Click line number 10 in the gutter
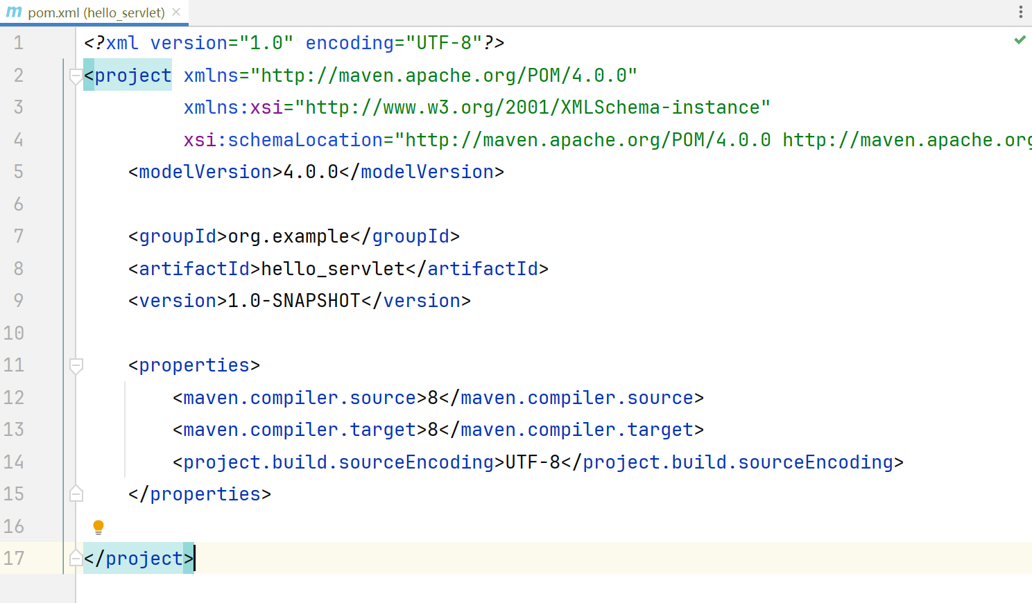This screenshot has height=603, width=1032. click(14, 333)
